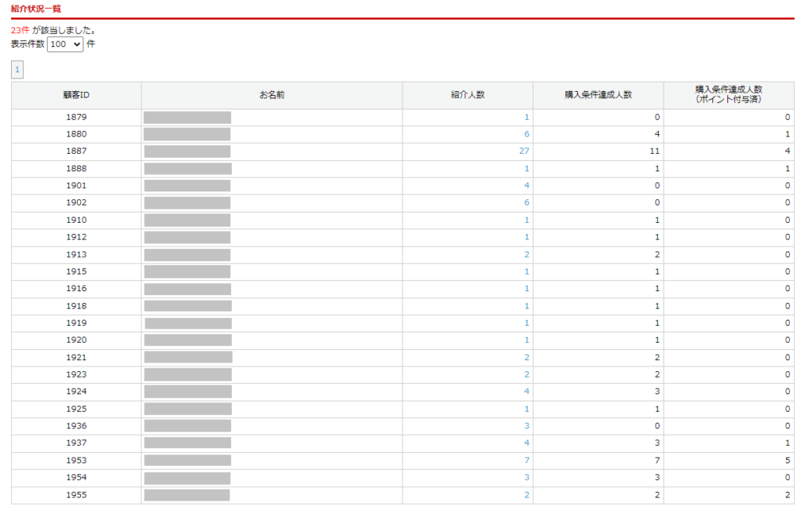Select customer ID cell 1879
Viewport: 805px width, 514px height.
click(x=76, y=118)
